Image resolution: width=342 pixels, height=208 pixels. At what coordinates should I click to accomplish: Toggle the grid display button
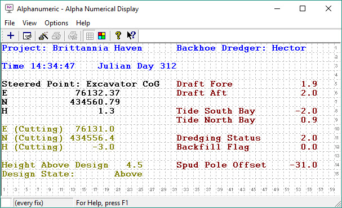[x=90, y=35]
